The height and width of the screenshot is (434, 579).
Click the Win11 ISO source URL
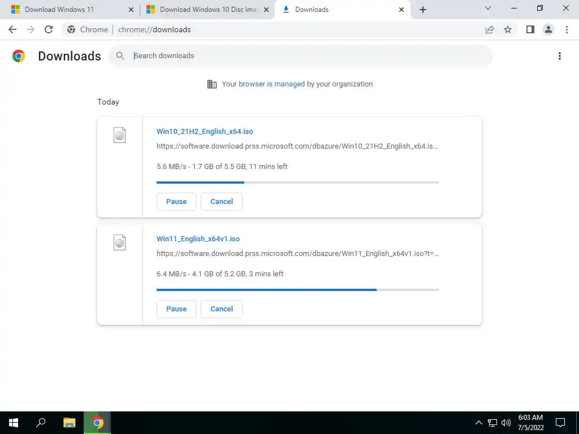click(297, 254)
